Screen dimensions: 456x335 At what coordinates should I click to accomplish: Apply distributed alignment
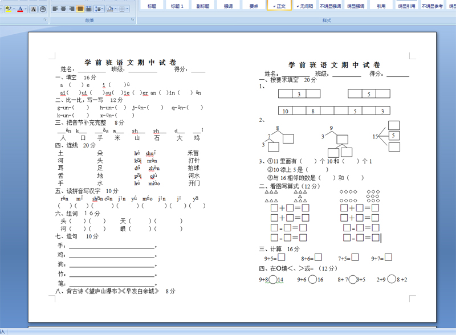click(x=89, y=9)
